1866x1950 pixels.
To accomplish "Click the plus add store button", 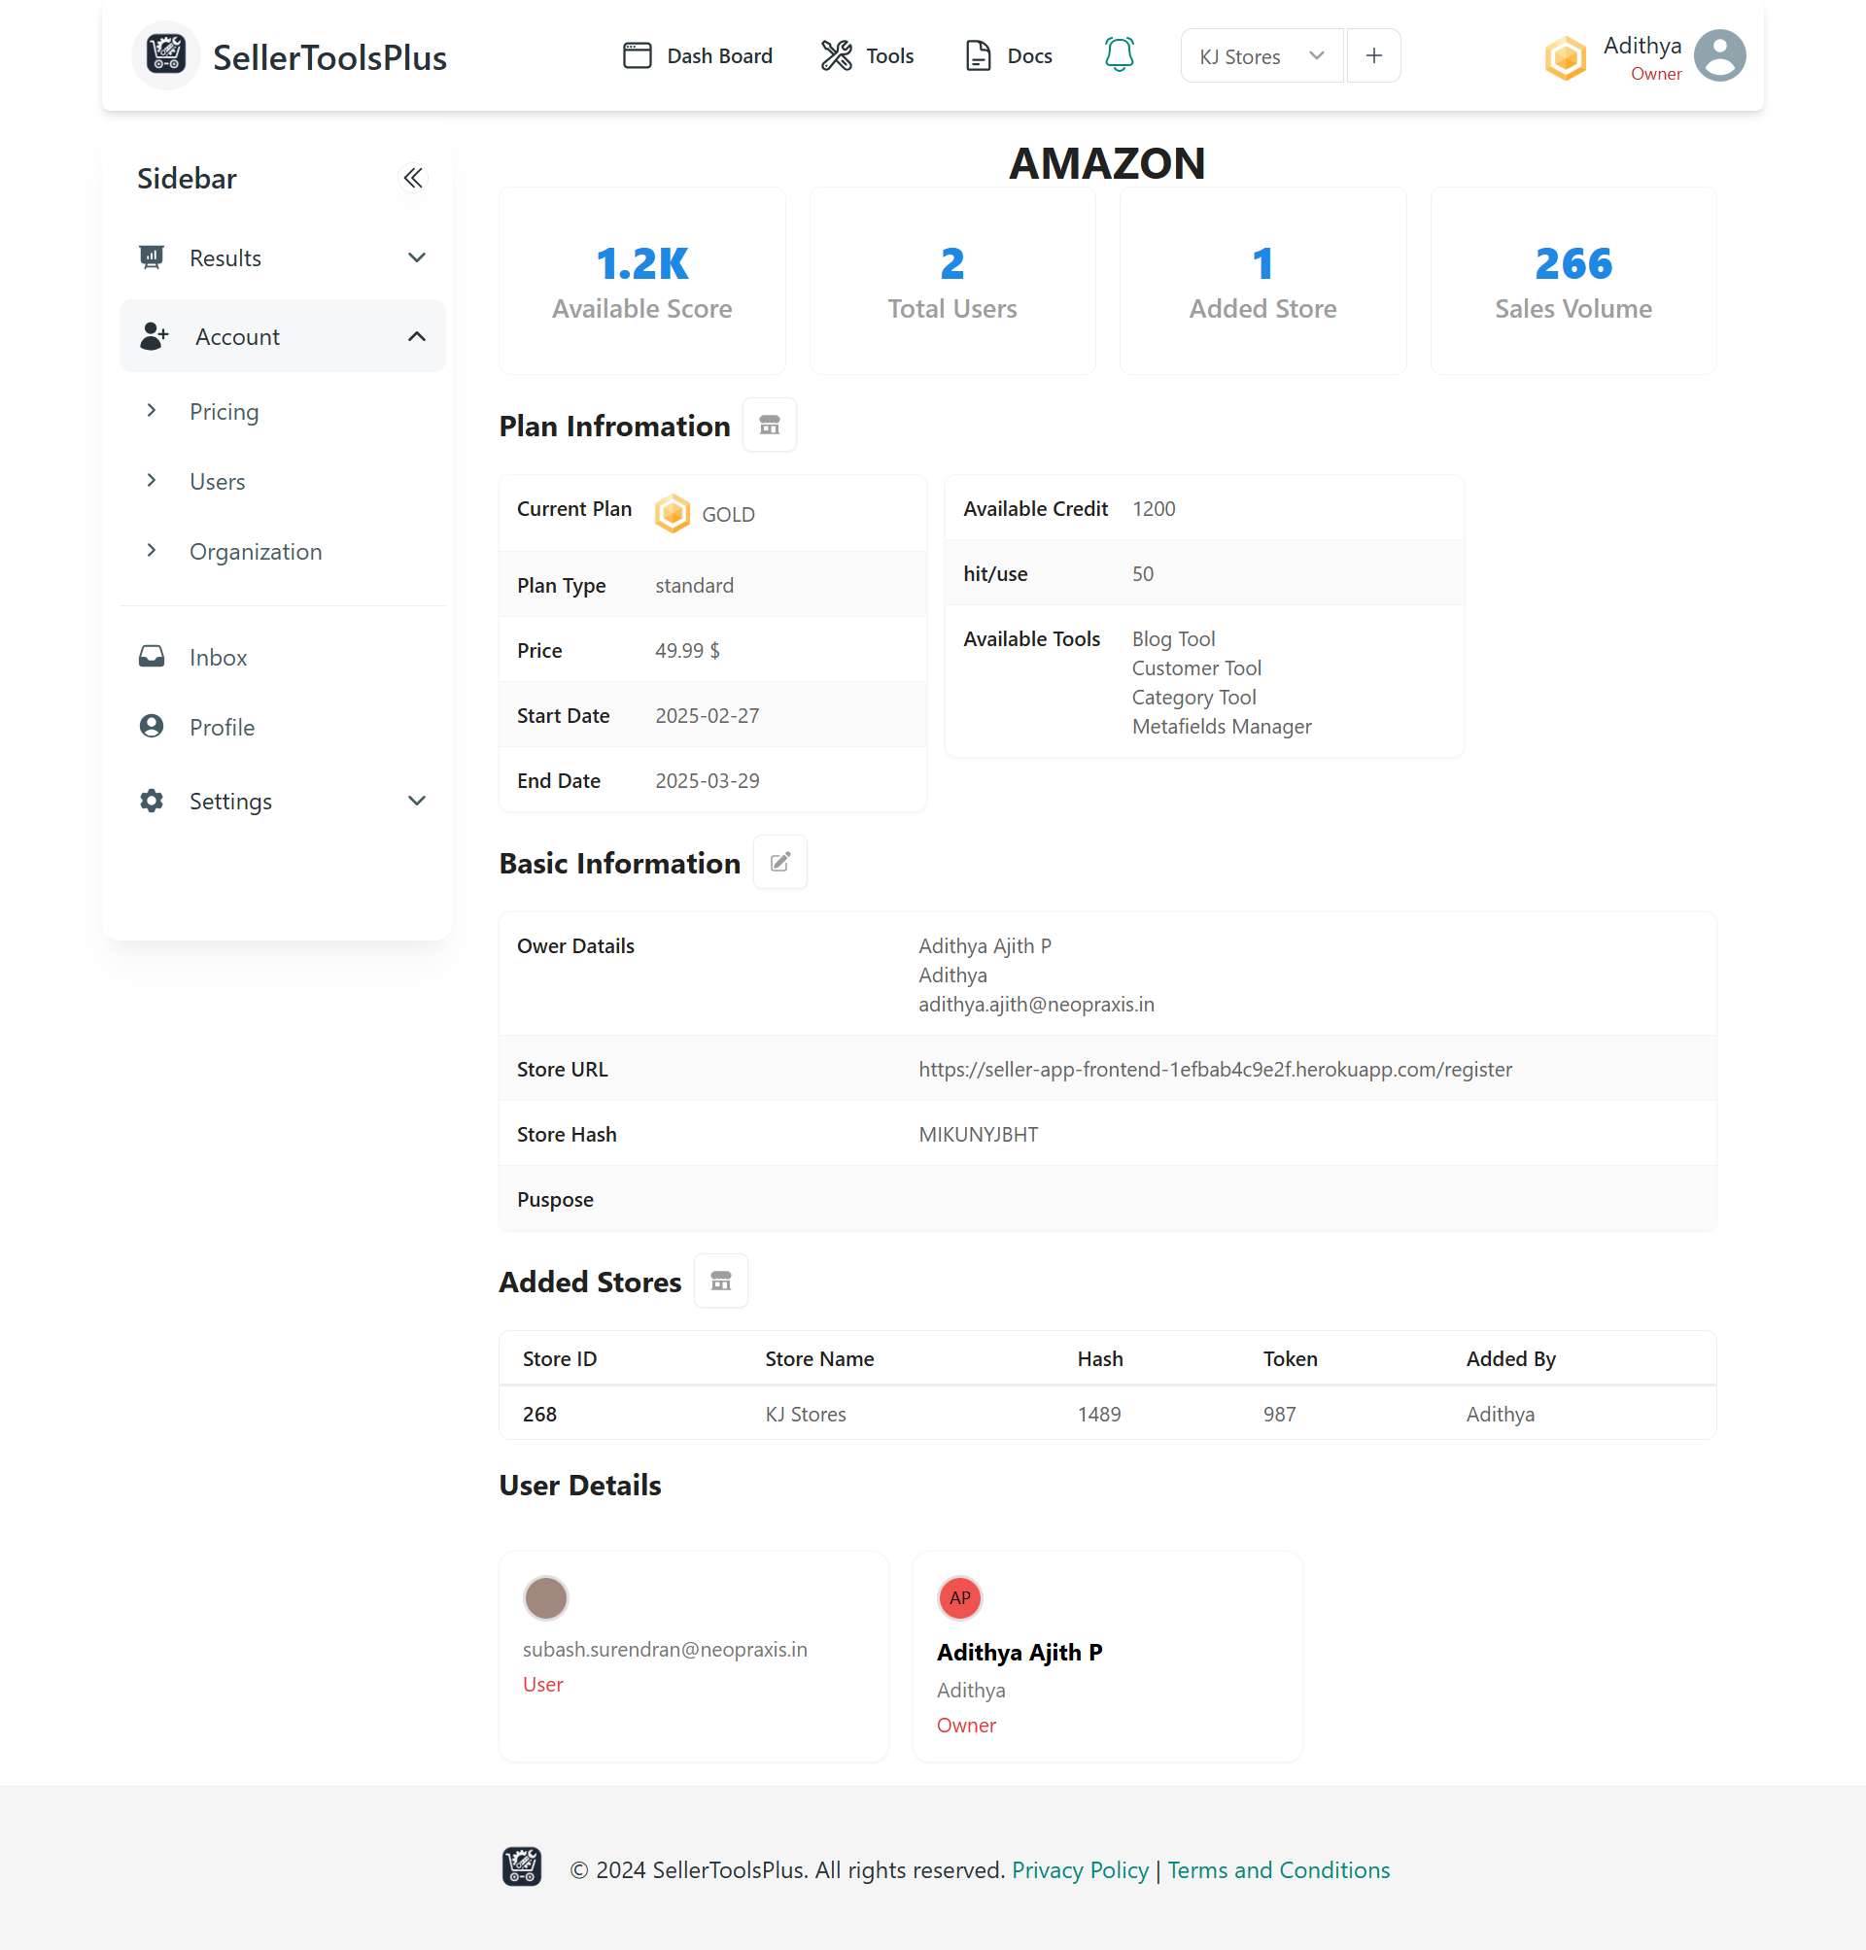I will point(1373,55).
